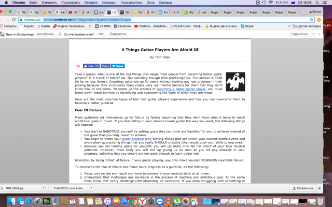Click the ghost image in the article
This screenshot has height=207, width=332.
point(235,82)
